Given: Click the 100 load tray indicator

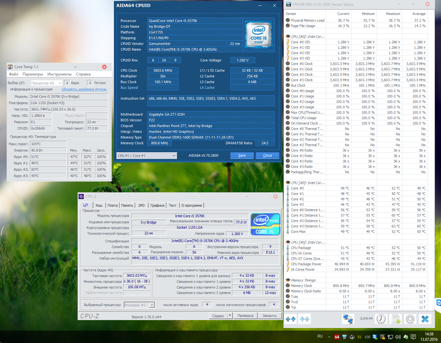Looking at the screenshot, I should [367, 337].
